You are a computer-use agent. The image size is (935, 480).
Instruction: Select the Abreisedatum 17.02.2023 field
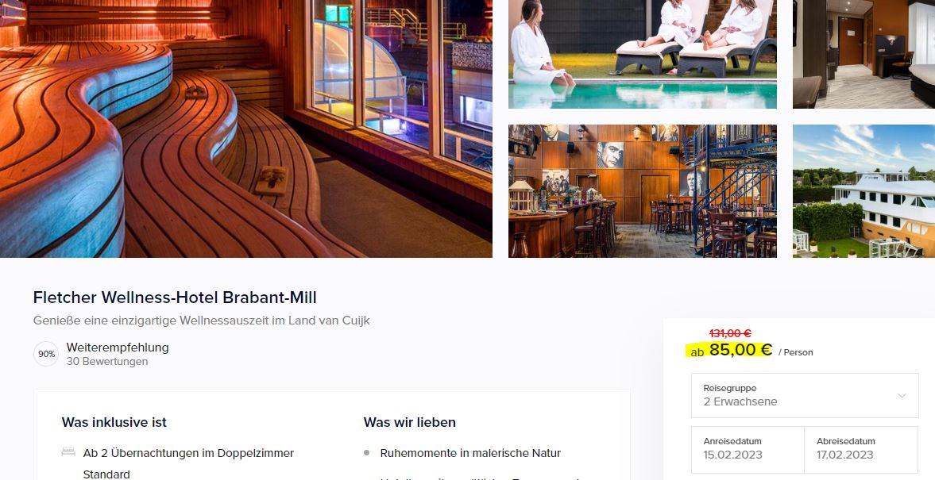coord(861,449)
